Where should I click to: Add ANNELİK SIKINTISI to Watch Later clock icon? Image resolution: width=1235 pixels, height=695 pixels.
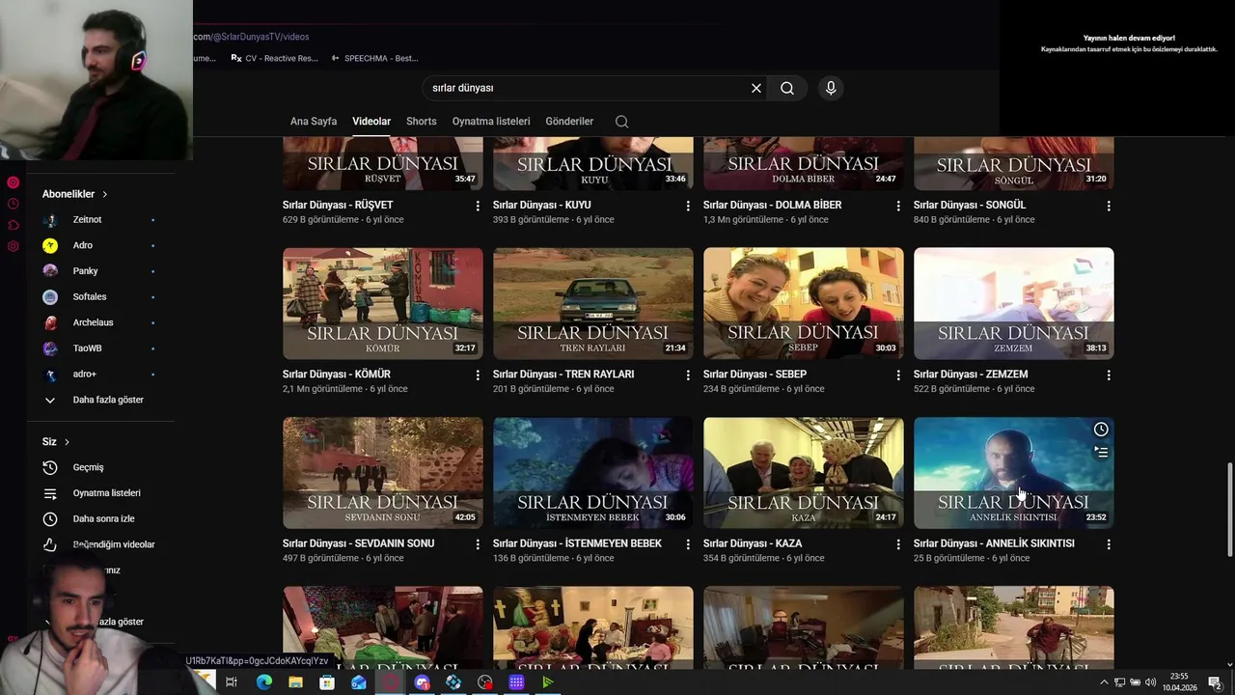(1101, 430)
